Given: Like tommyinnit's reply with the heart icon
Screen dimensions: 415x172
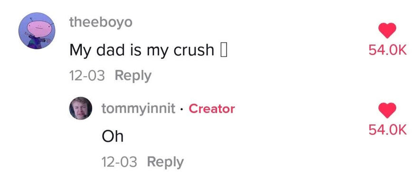Looking at the screenshot, I should pyautogui.click(x=387, y=110).
